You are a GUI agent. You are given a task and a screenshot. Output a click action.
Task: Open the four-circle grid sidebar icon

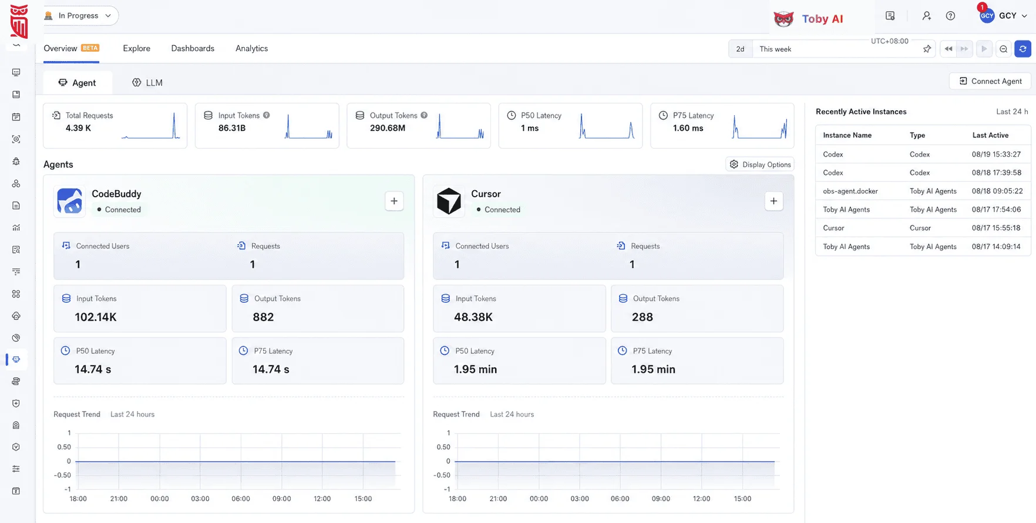pos(16,294)
